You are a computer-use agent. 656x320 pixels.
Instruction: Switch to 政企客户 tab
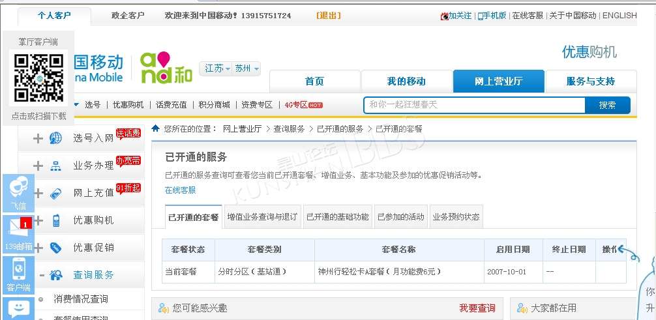128,16
